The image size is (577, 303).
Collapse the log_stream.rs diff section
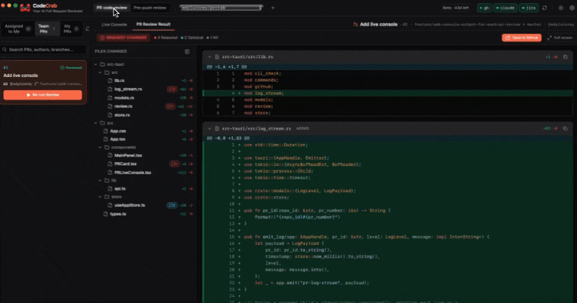click(210, 129)
